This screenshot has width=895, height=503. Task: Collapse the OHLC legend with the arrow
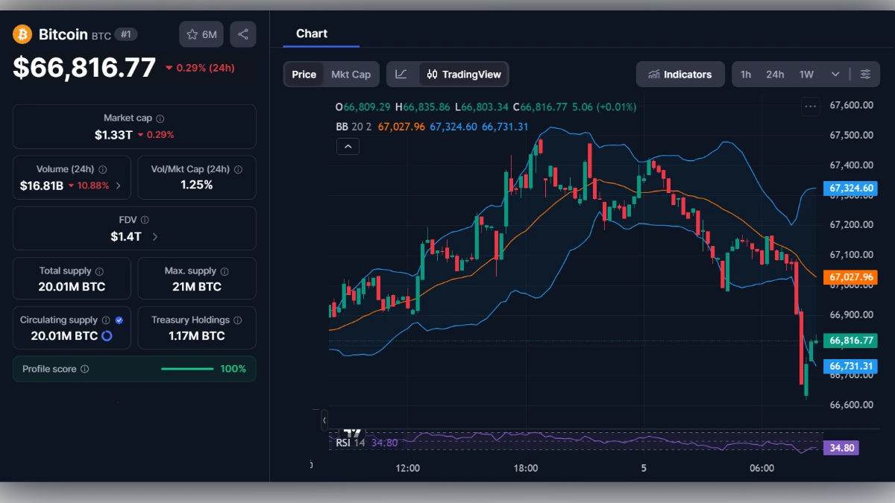pos(348,146)
